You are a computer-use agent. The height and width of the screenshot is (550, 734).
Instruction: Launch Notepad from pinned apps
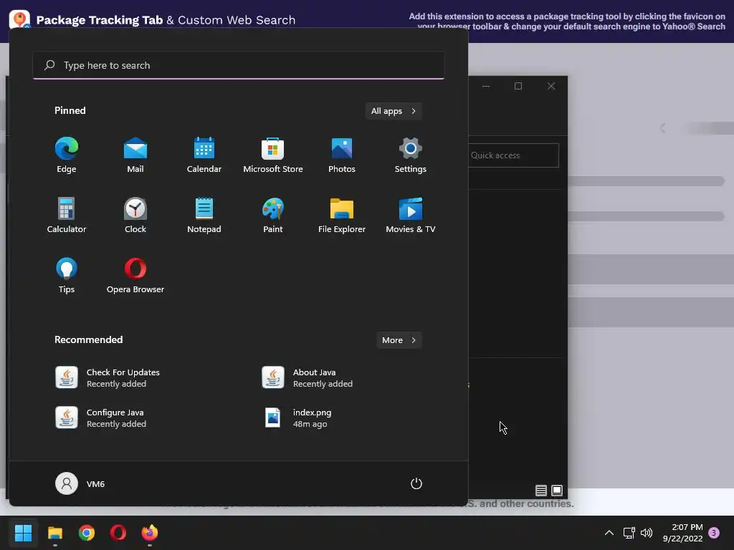click(x=204, y=215)
